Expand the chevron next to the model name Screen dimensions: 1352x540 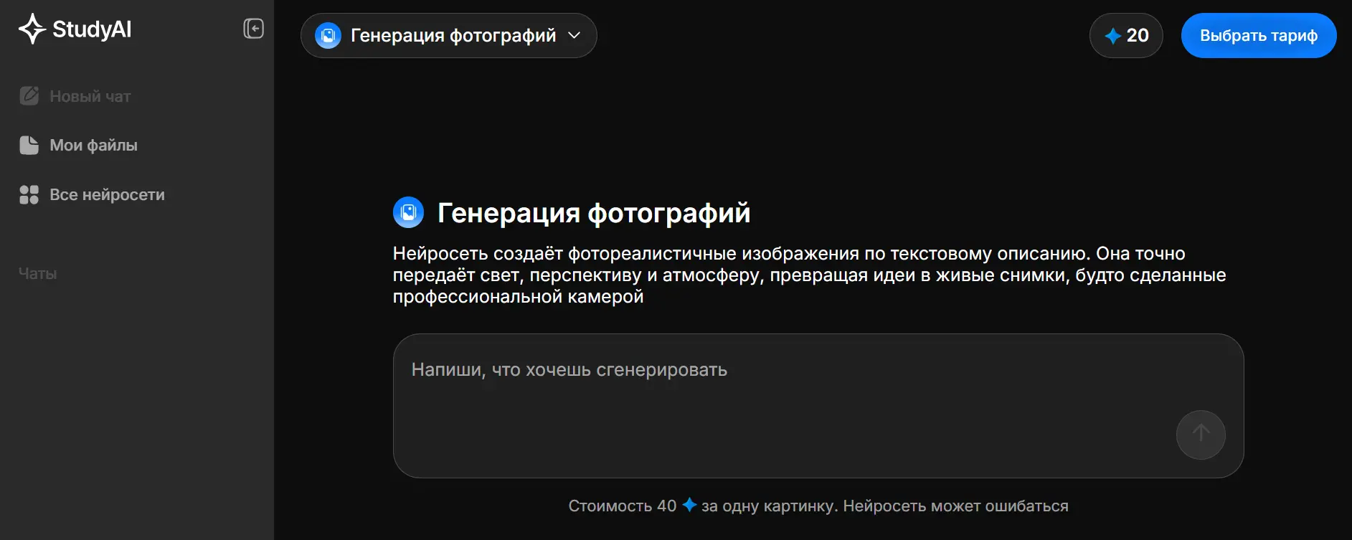(575, 36)
